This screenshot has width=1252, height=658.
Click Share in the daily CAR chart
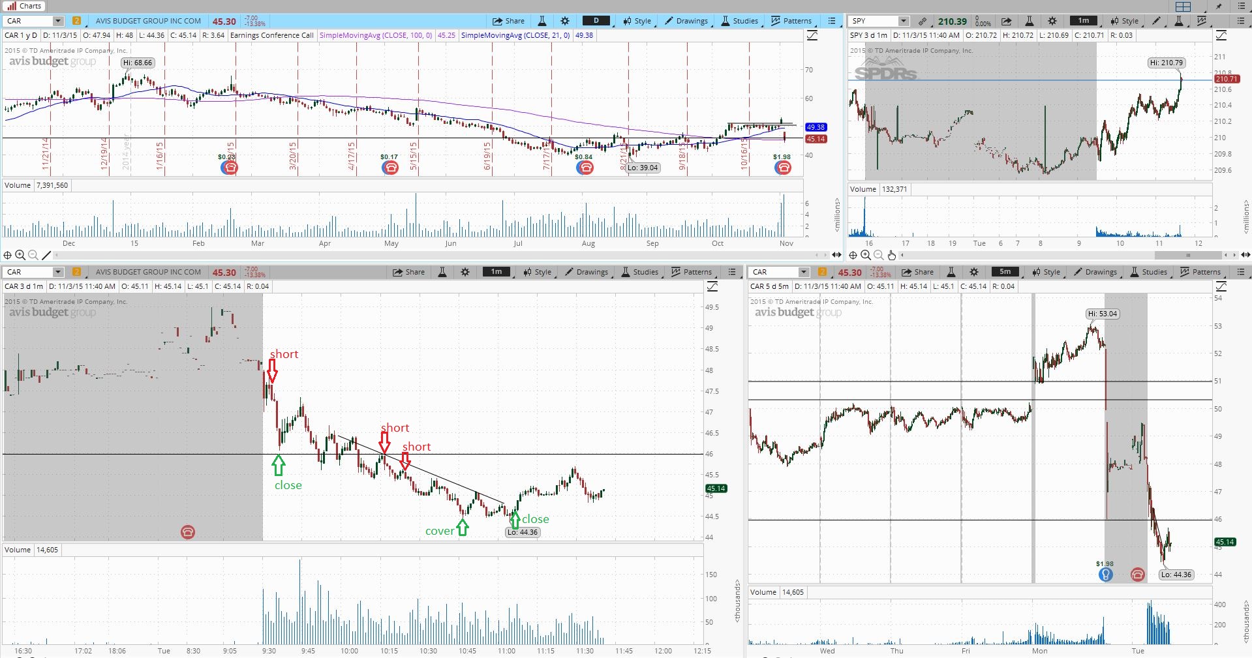click(x=508, y=21)
